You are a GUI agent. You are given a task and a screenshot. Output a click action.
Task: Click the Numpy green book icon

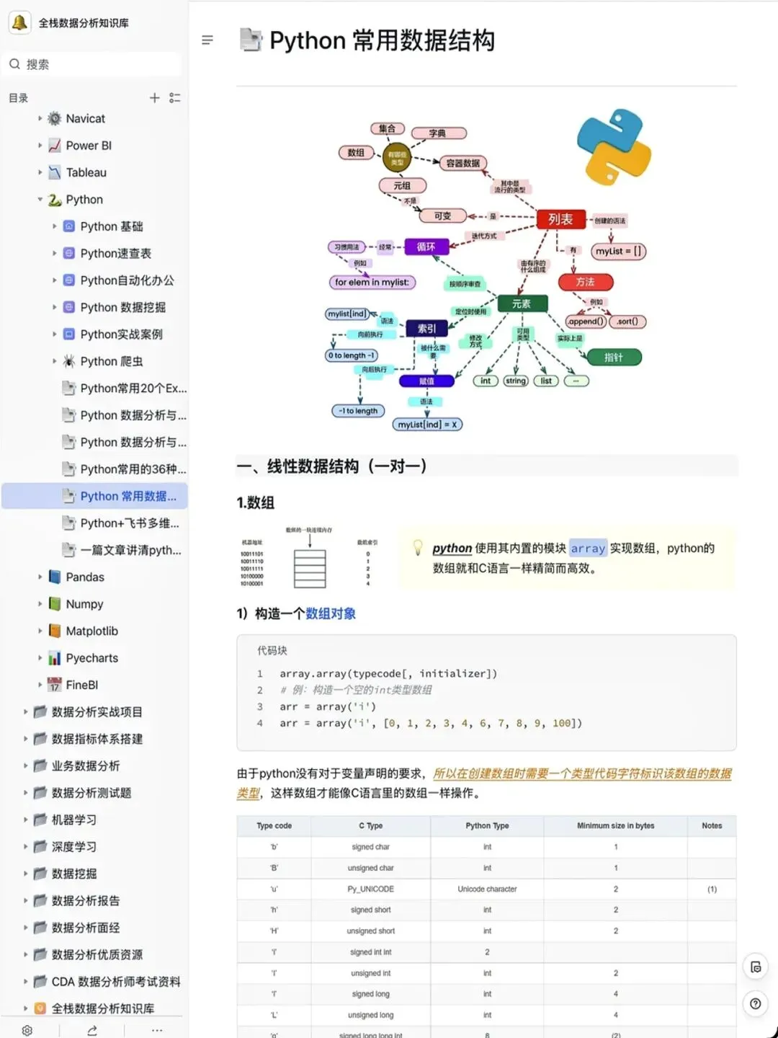(x=55, y=604)
